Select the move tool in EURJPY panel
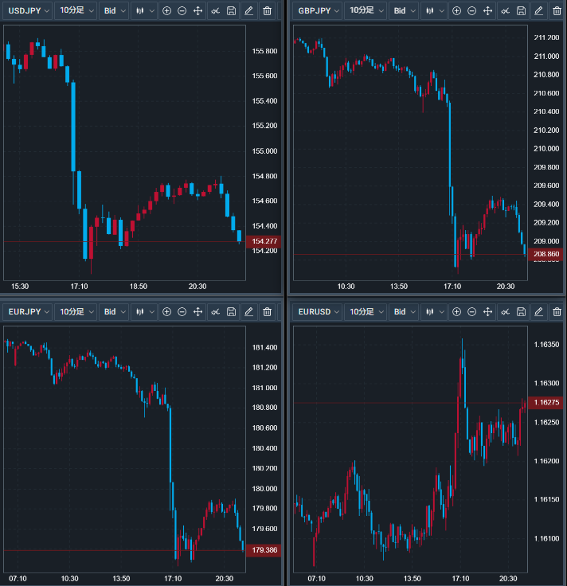This screenshot has height=586, width=567. pos(197,311)
